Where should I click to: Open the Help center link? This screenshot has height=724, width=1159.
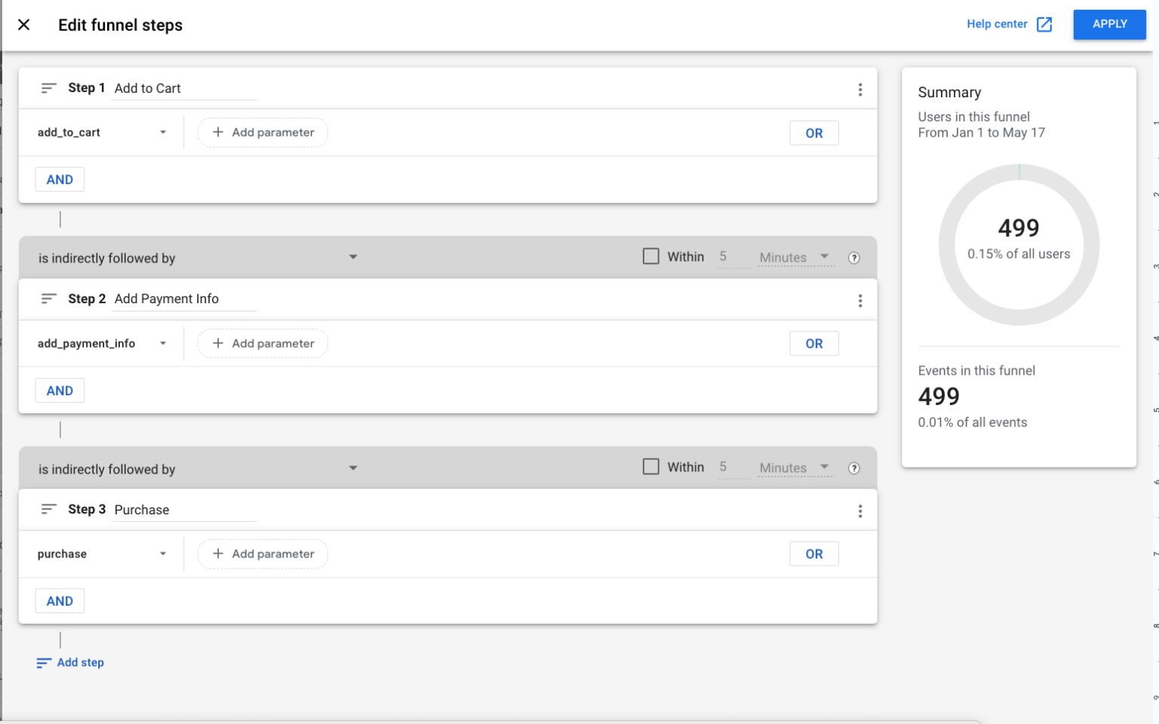[x=998, y=24]
